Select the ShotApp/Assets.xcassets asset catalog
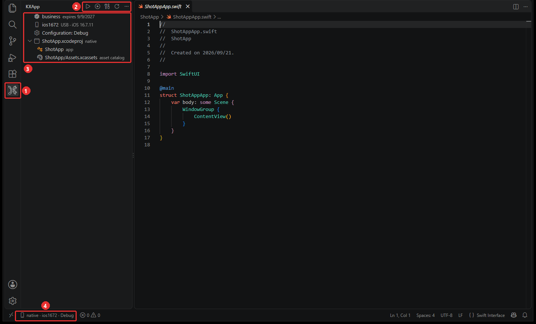This screenshot has height=324, width=536. (x=77, y=57)
